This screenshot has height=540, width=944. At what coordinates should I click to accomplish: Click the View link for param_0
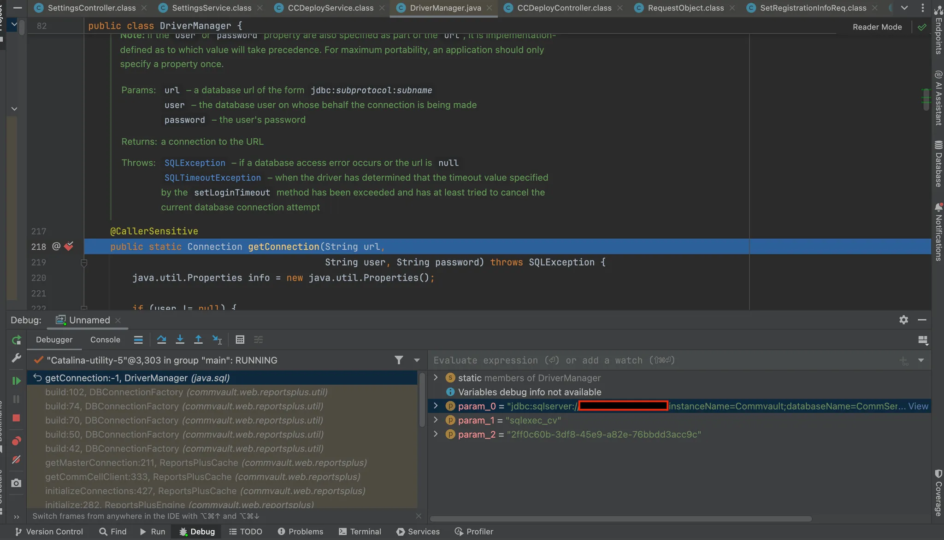(x=918, y=406)
